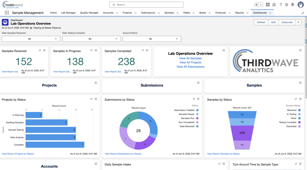Open the Reports tab
The image size is (307, 170).
point(240,13)
